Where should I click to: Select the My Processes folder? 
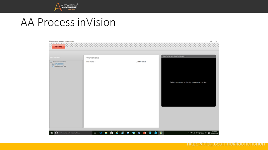(x=59, y=64)
